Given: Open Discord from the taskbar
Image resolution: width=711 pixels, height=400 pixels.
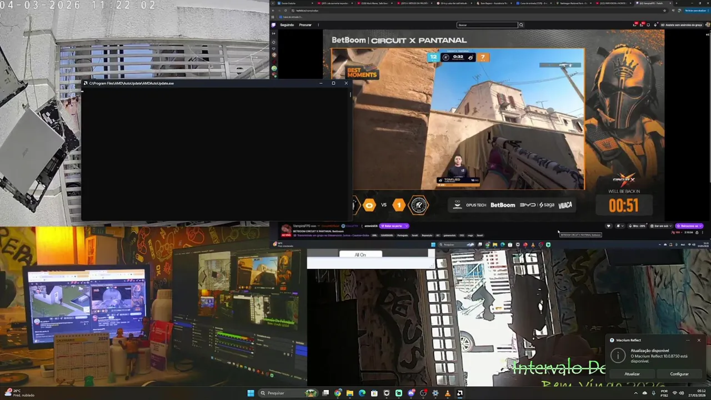Looking at the screenshot, I should click(x=410, y=393).
